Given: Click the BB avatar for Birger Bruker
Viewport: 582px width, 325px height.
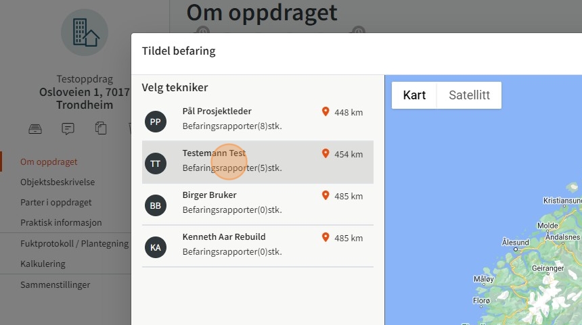Looking at the screenshot, I should coord(156,205).
